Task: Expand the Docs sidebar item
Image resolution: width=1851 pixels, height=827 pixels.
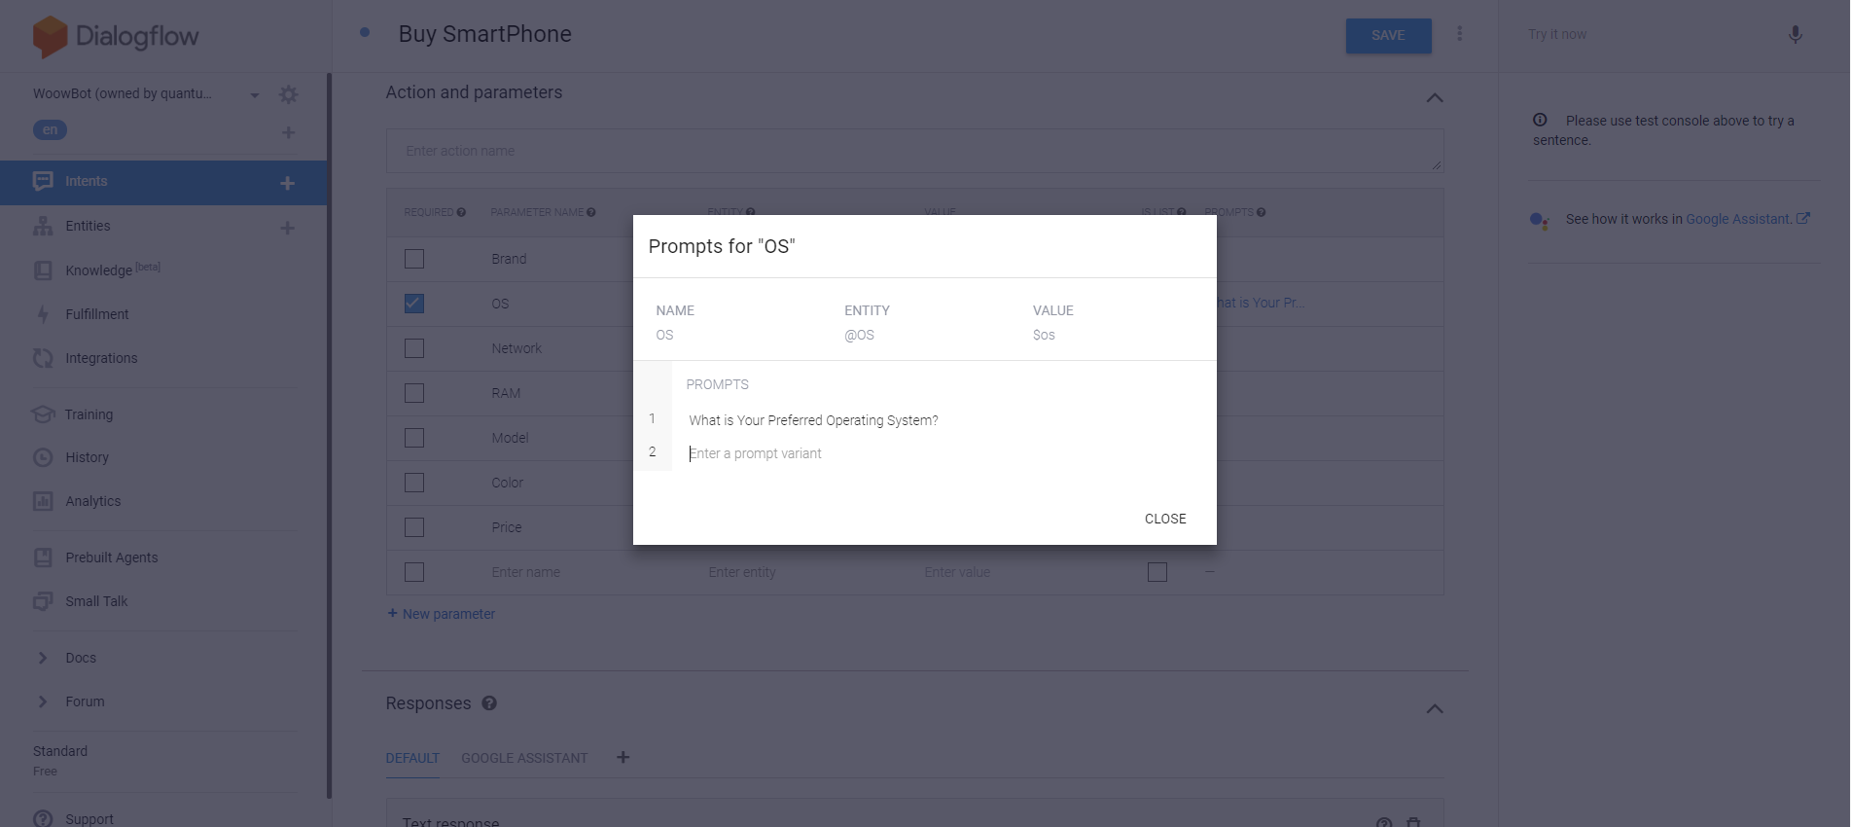Action: [x=43, y=658]
